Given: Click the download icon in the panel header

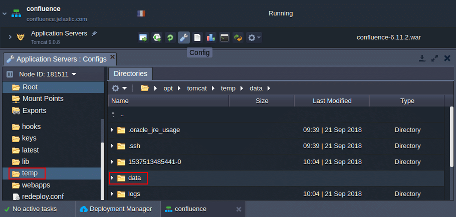Looking at the screenshot, I should pos(422,58).
